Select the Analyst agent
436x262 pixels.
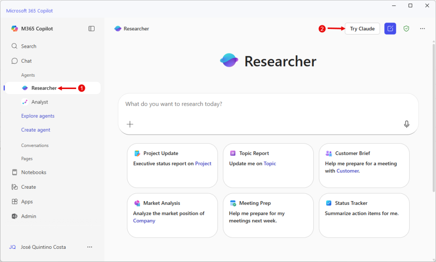coord(40,102)
